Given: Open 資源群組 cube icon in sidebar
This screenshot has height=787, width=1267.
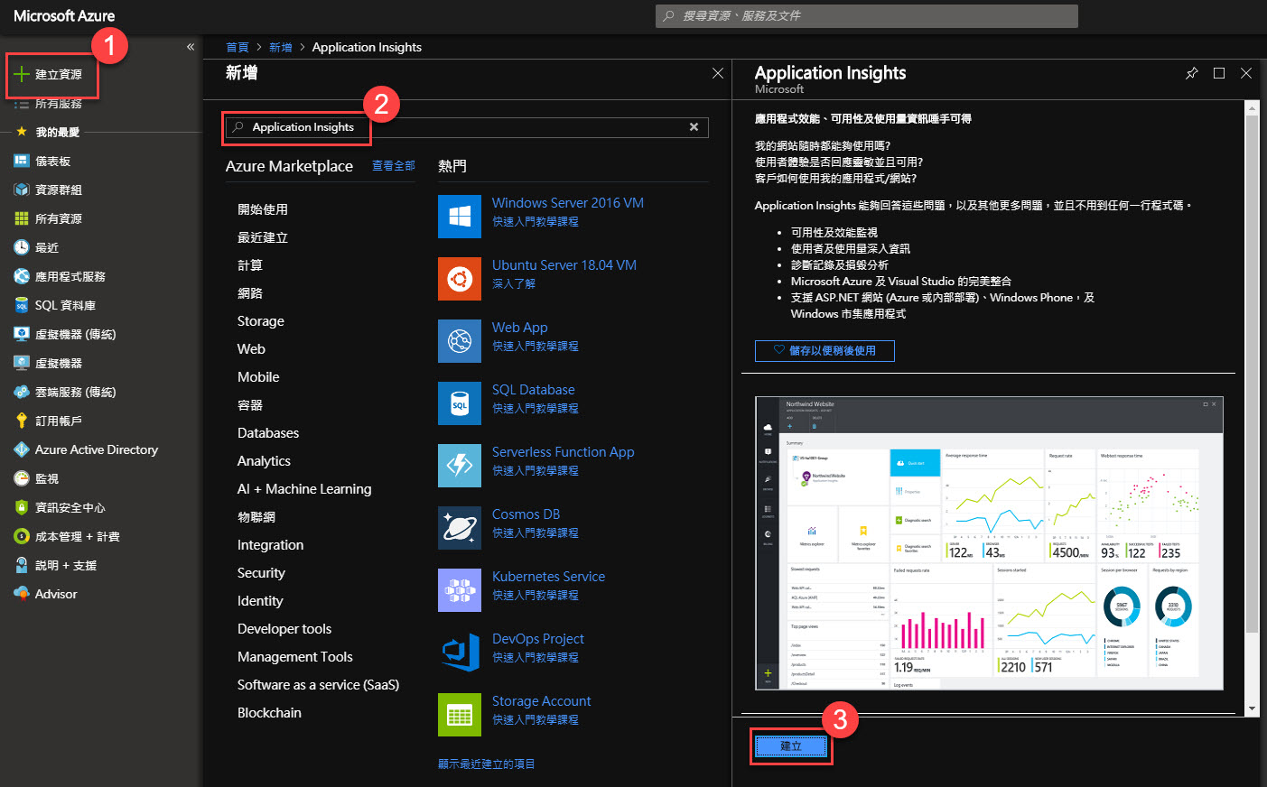Looking at the screenshot, I should coord(22,190).
